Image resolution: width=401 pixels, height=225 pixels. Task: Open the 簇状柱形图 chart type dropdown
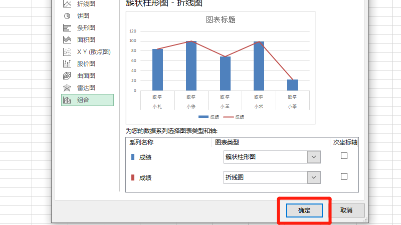point(314,157)
